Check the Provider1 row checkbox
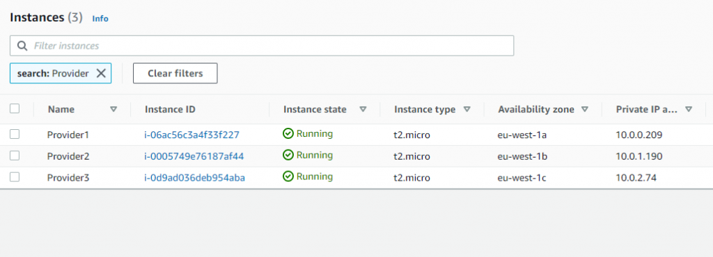Viewport: 713px width, 257px height. tap(15, 134)
